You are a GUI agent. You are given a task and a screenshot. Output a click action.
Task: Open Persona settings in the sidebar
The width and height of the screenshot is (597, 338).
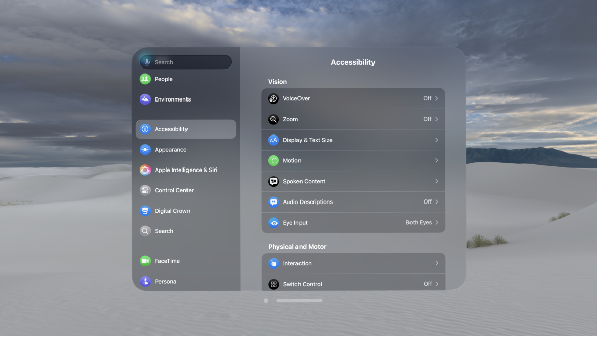tap(186, 282)
